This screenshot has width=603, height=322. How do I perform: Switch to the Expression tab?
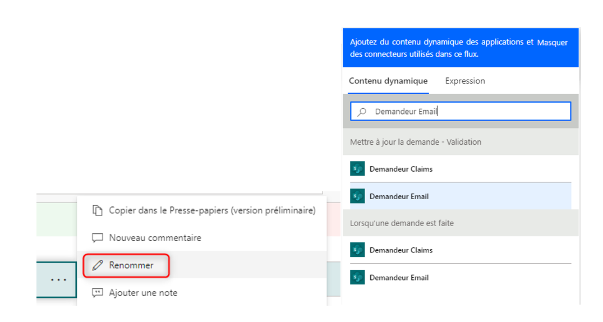pos(465,81)
